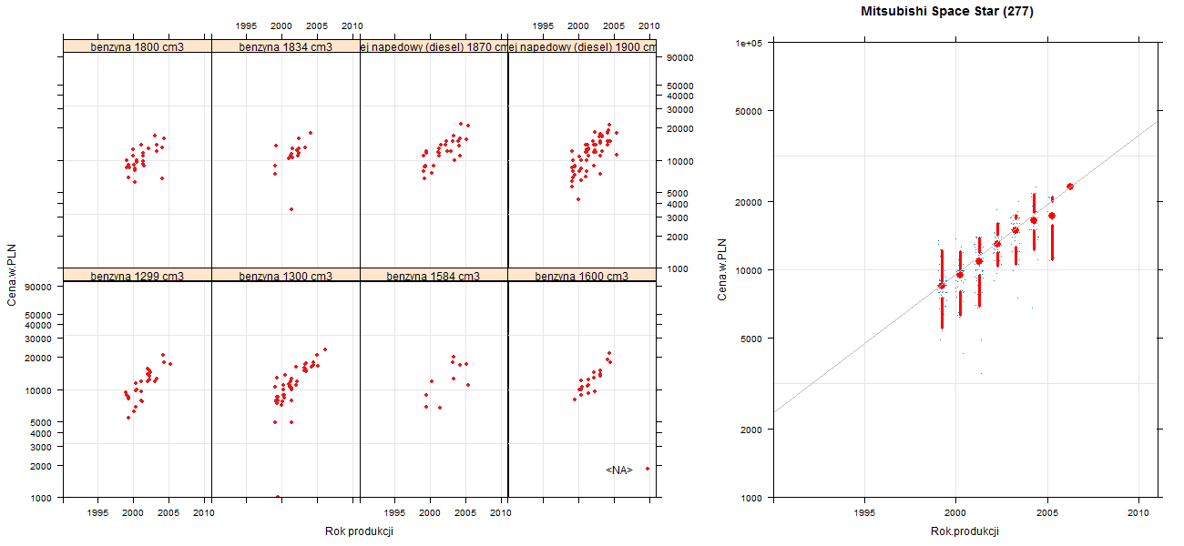
Task: Click the 'Mitsubishi Space Star (277)' chart title
Action: point(947,12)
